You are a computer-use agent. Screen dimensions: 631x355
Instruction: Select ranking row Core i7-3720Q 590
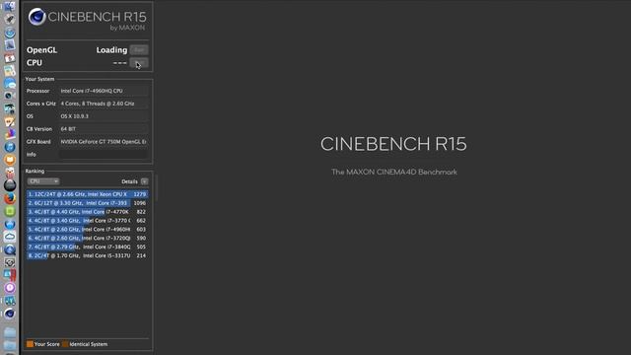click(88, 239)
